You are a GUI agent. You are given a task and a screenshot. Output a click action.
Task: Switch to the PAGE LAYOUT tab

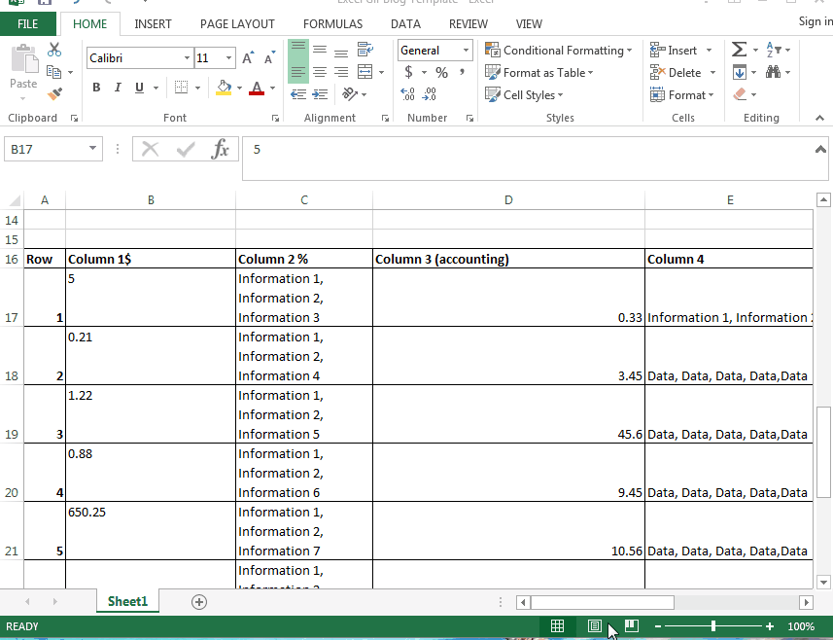(x=237, y=24)
